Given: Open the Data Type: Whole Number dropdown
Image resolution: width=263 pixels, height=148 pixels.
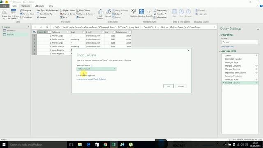Looking at the screenshot, I should click(x=48, y=10).
